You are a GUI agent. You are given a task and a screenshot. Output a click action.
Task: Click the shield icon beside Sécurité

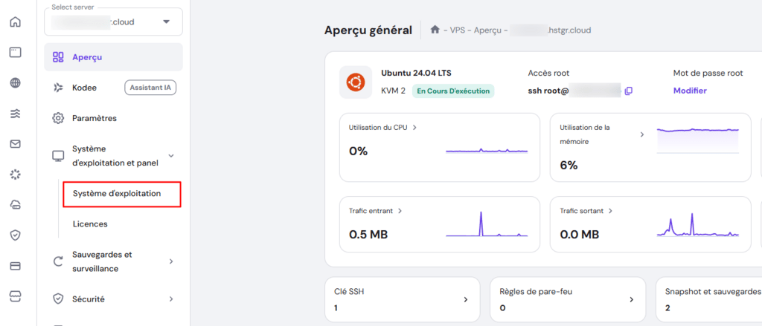58,299
